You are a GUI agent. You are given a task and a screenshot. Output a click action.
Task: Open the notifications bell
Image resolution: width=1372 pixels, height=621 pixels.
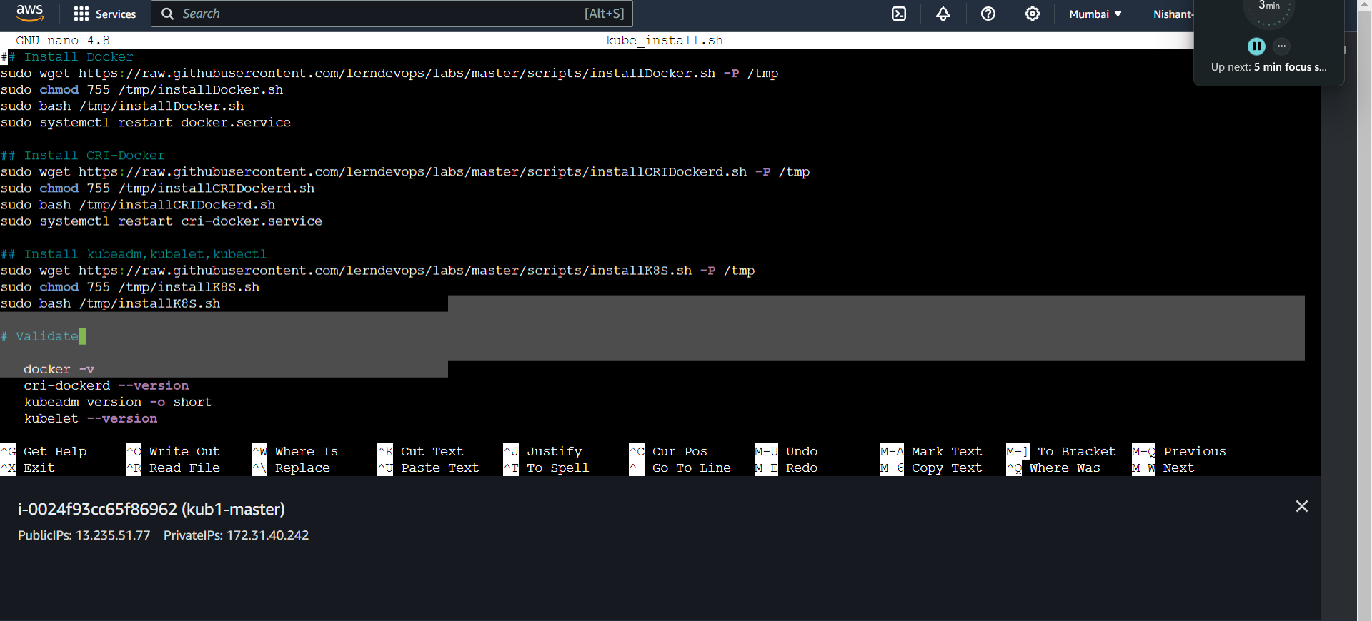pos(943,14)
